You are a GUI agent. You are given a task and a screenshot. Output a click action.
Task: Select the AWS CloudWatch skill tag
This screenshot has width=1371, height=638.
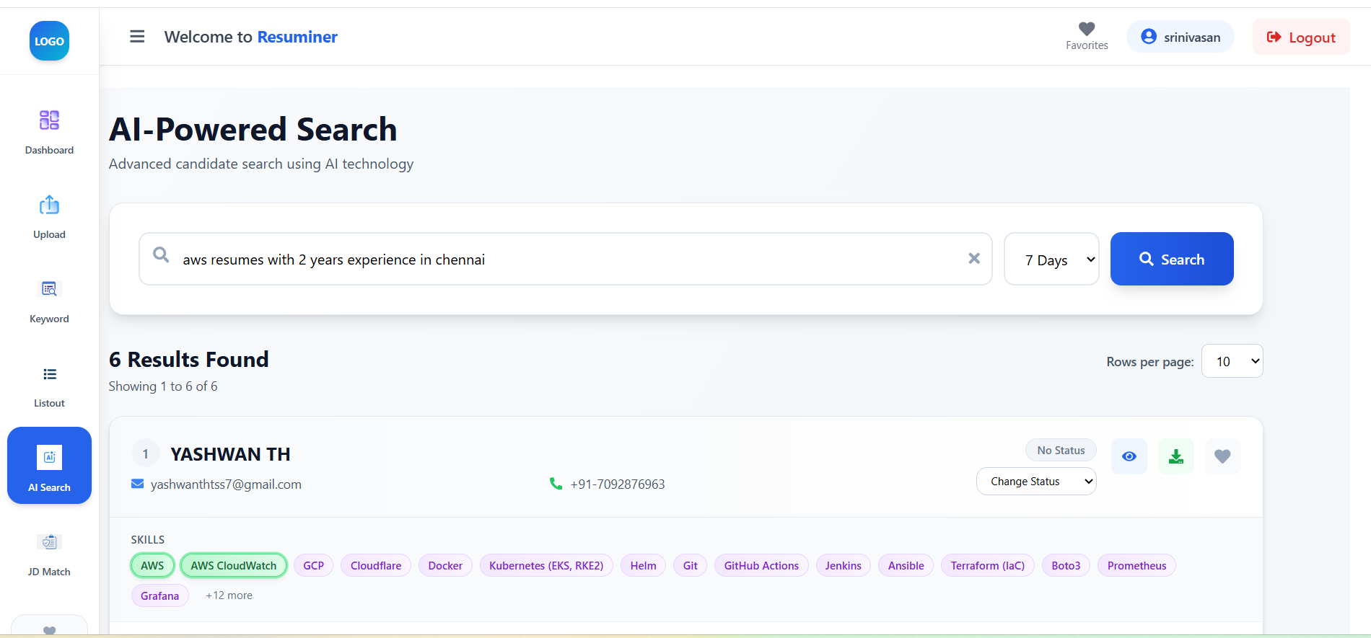(234, 566)
